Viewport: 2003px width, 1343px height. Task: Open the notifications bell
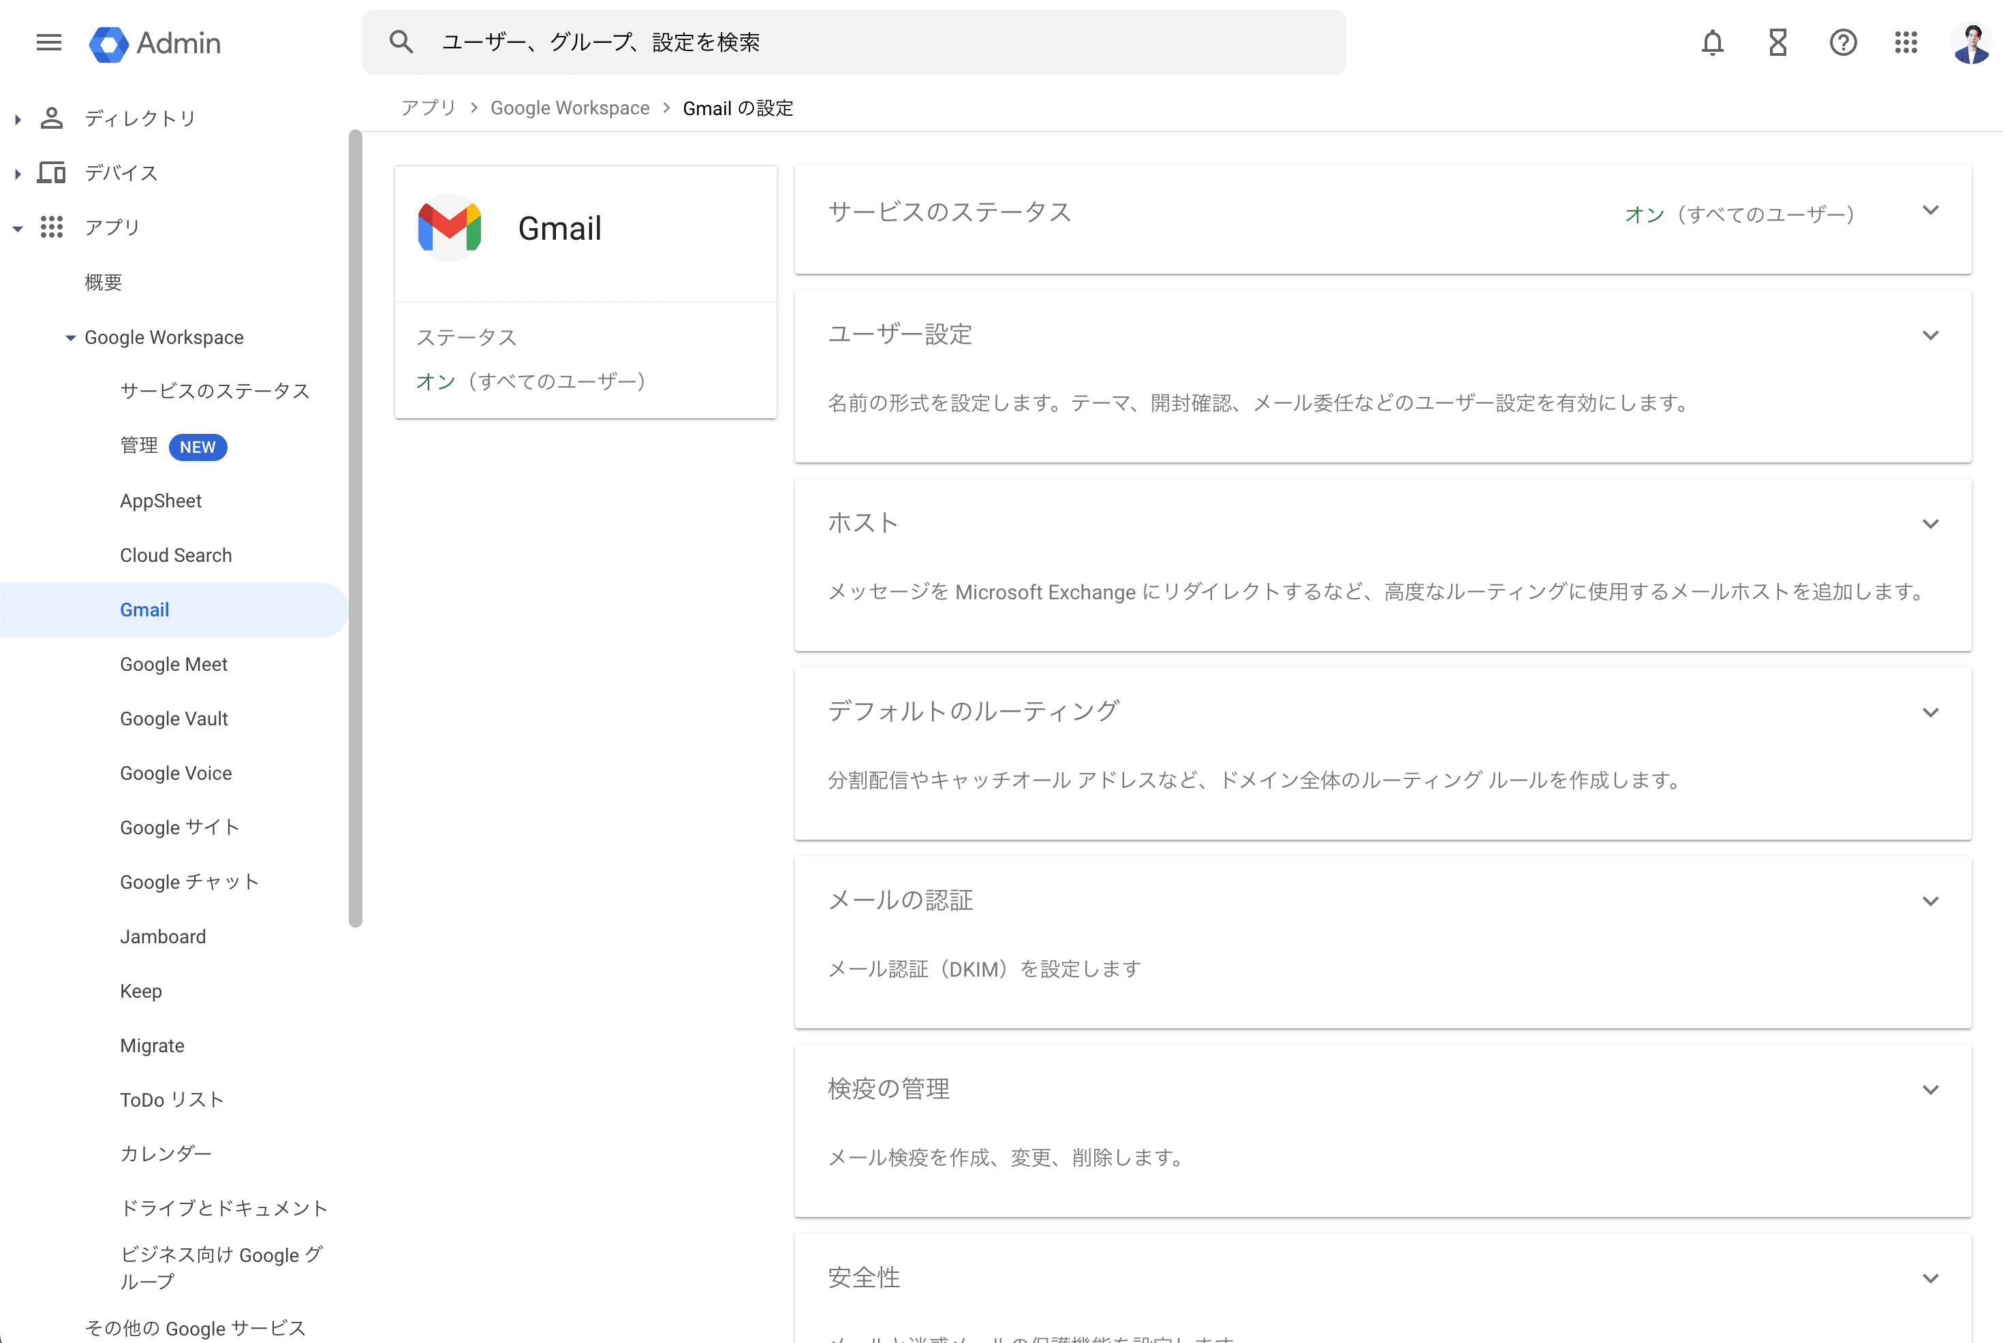coord(1711,42)
